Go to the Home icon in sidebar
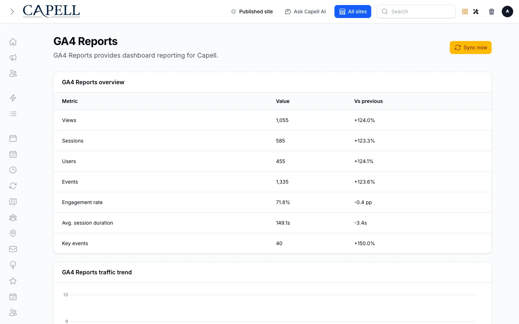Screen dimensions: 519x324 (13, 42)
